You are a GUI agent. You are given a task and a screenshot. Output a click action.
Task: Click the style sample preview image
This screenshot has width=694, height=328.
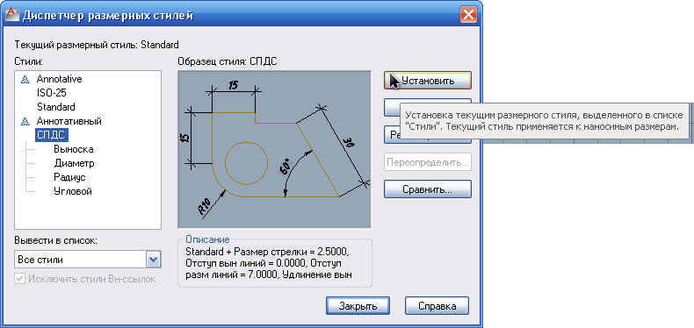tap(274, 150)
